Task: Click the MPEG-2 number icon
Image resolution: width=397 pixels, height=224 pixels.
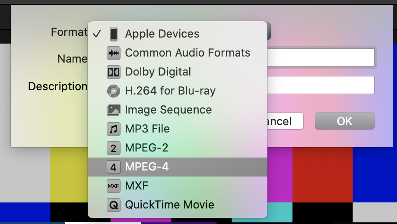Action: (x=113, y=148)
